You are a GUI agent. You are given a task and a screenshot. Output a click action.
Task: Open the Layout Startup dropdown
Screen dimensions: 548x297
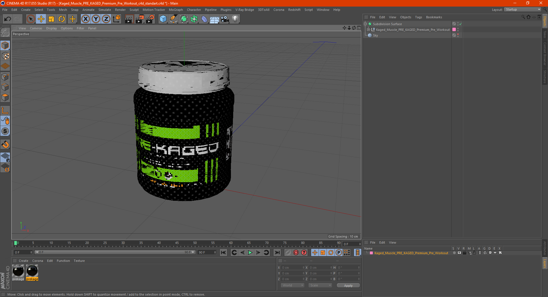coord(523,9)
